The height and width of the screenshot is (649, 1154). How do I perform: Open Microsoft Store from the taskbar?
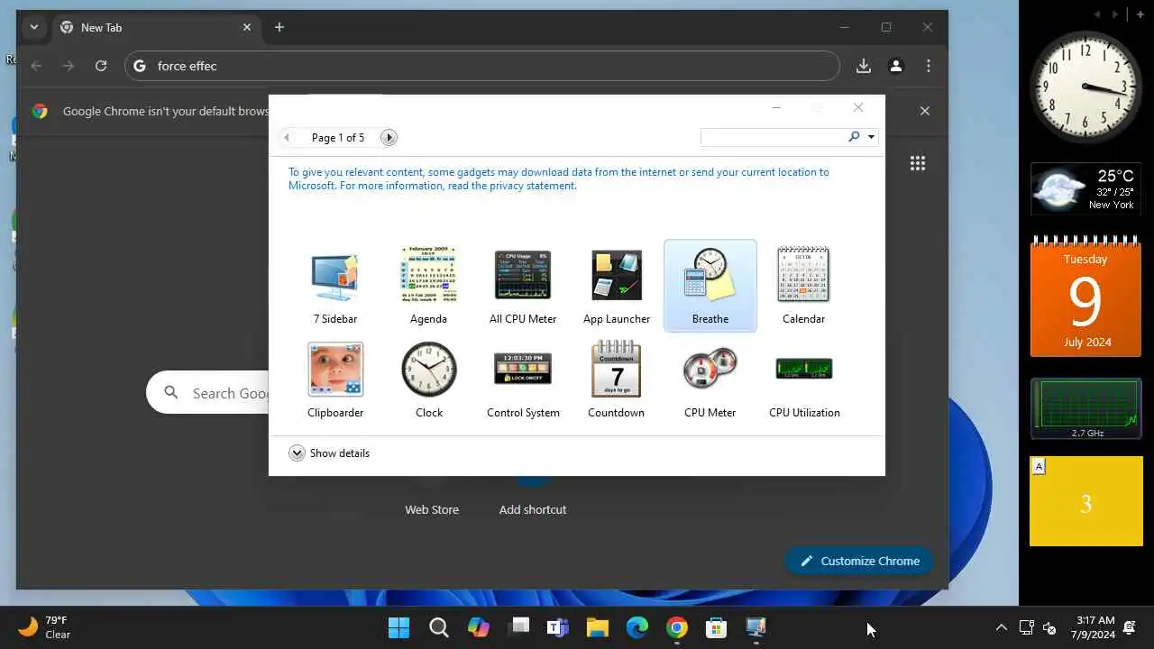pos(717,627)
